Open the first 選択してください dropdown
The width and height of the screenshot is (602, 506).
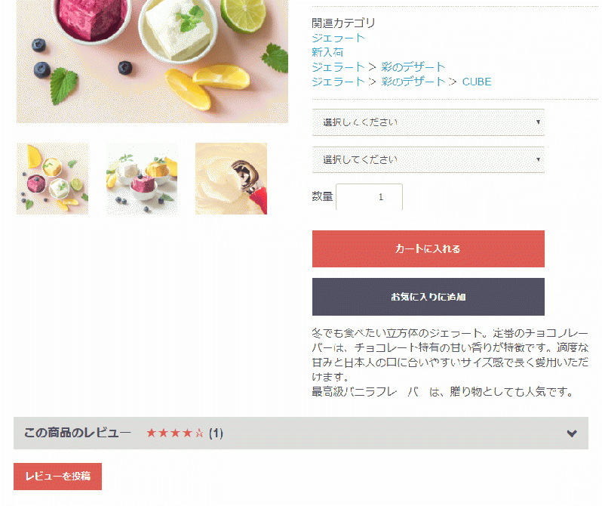click(428, 122)
